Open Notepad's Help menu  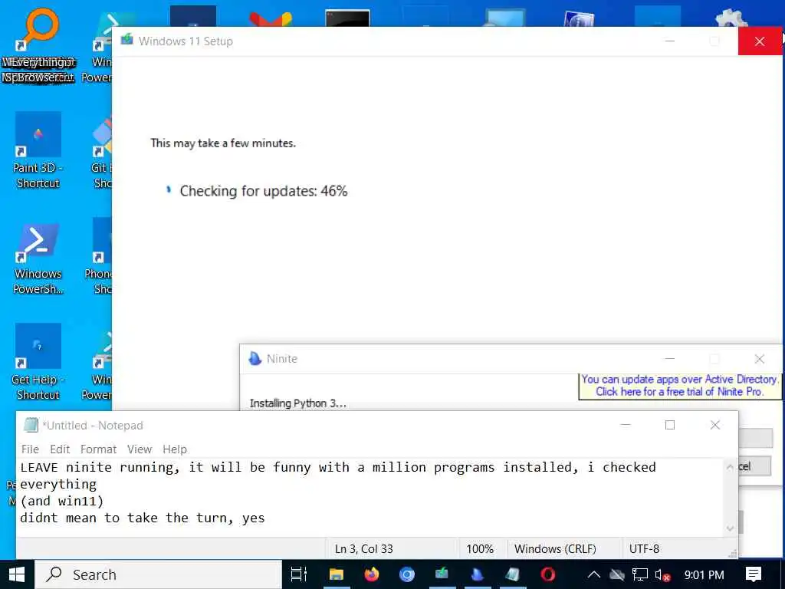[175, 449]
